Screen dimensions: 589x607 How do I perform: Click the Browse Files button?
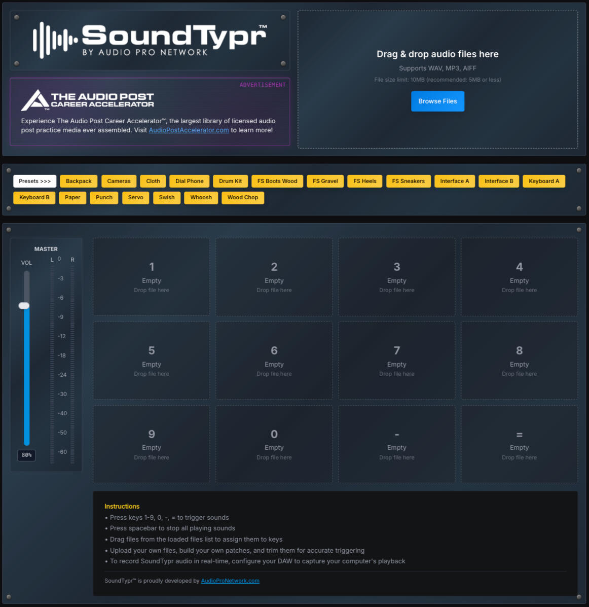[x=437, y=101]
